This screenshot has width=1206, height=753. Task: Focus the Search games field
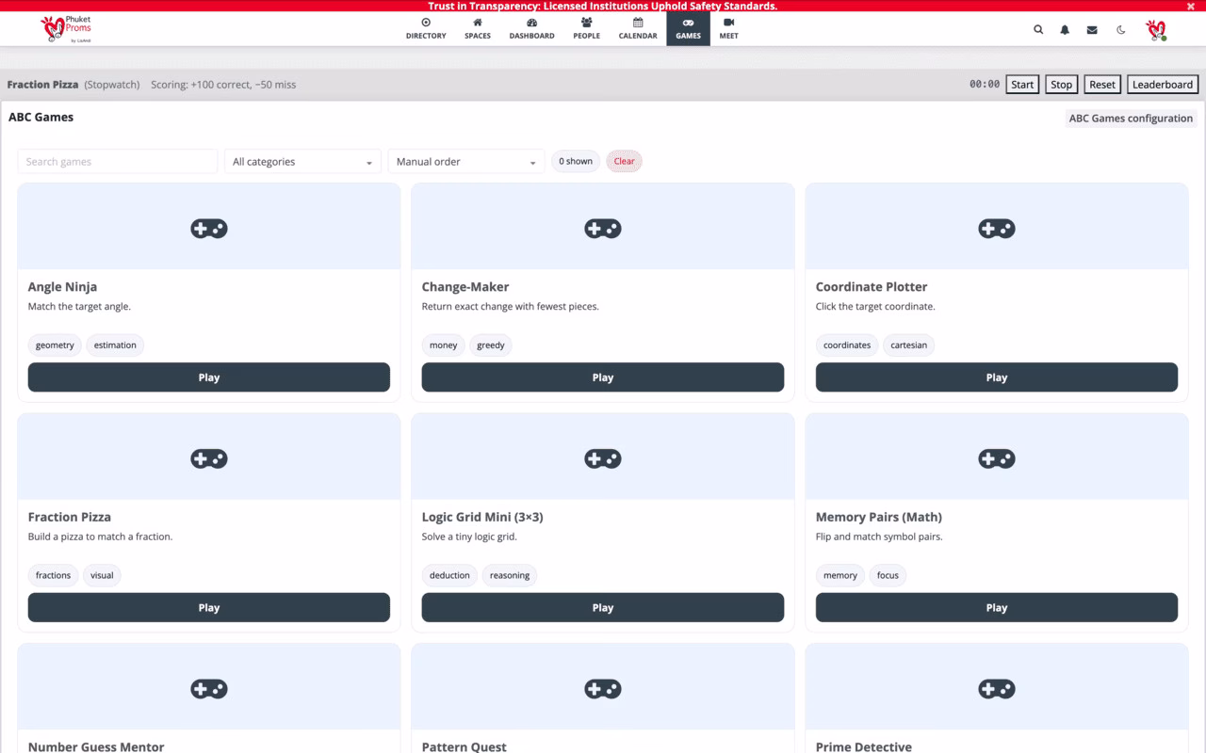[118, 162]
